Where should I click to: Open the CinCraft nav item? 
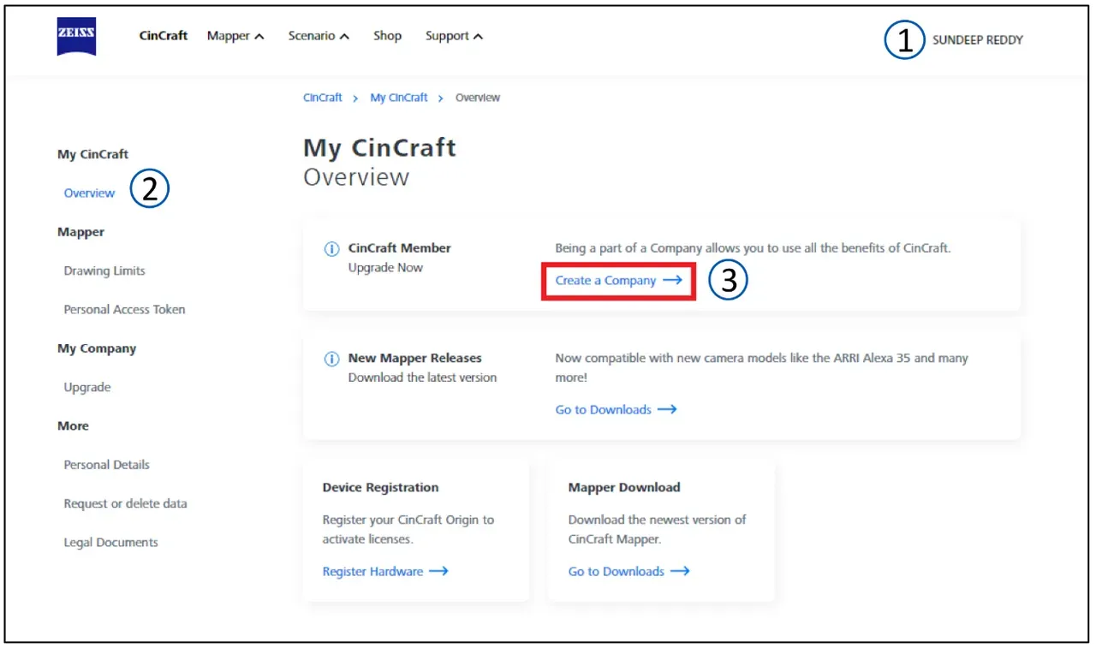coord(164,36)
